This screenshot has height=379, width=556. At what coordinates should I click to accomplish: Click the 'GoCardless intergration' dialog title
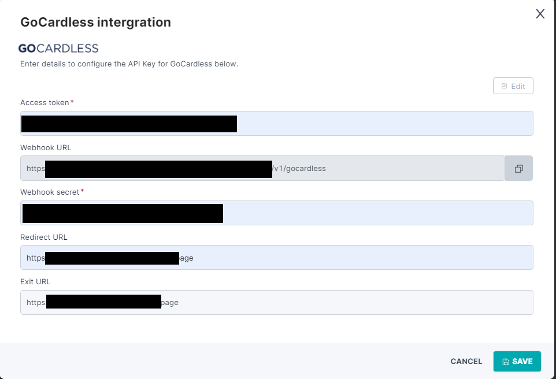(x=96, y=22)
